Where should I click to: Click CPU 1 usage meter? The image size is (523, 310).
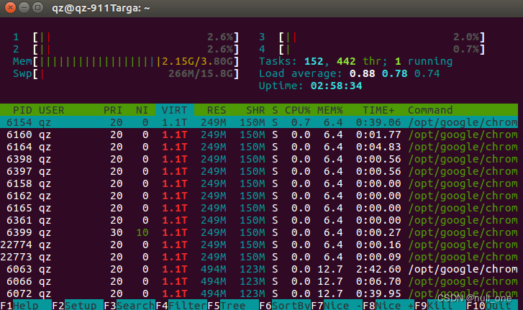pyautogui.click(x=126, y=37)
